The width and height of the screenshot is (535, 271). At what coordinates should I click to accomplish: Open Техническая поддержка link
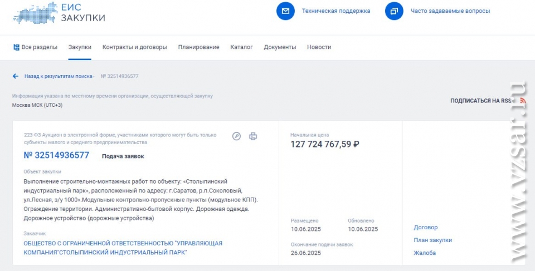pyautogui.click(x=335, y=11)
